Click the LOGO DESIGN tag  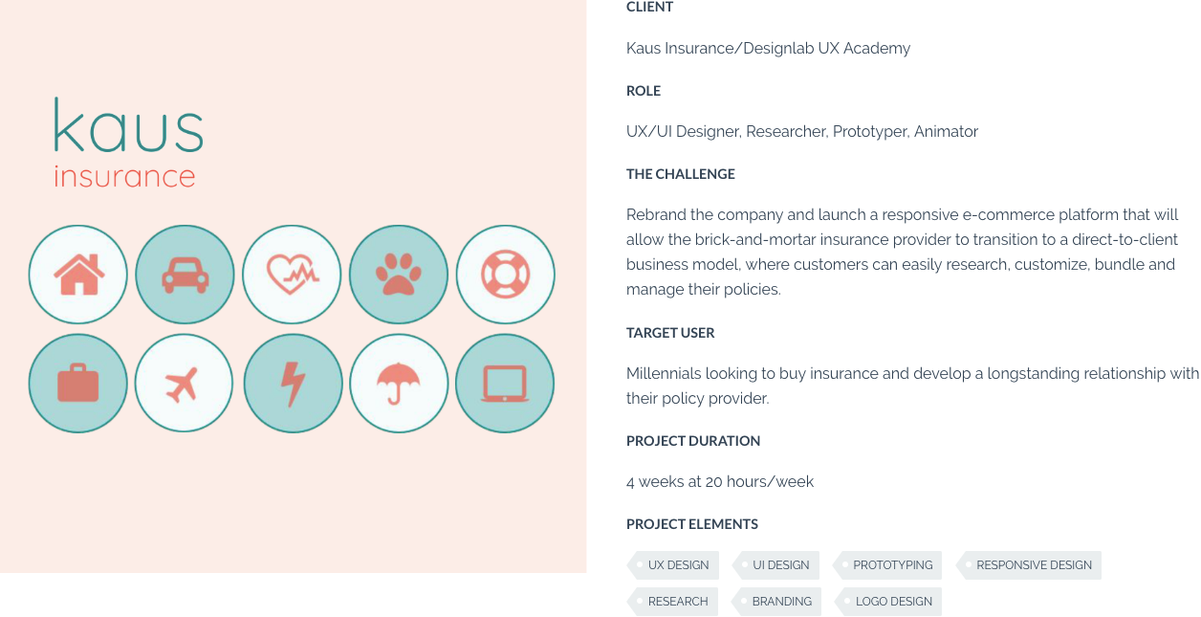coord(888,602)
